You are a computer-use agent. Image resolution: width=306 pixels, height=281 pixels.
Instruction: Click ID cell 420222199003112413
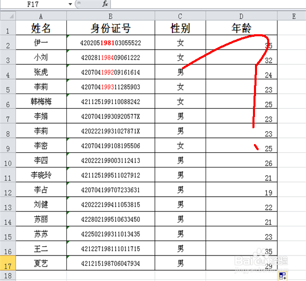coord(111,160)
